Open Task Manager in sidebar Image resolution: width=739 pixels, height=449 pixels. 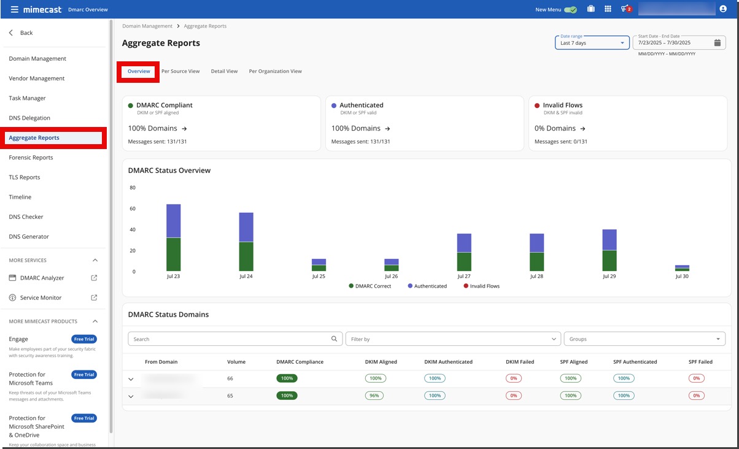point(28,98)
